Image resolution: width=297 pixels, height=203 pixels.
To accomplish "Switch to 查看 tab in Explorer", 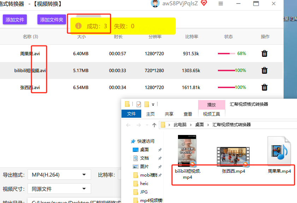I will coord(188,114).
